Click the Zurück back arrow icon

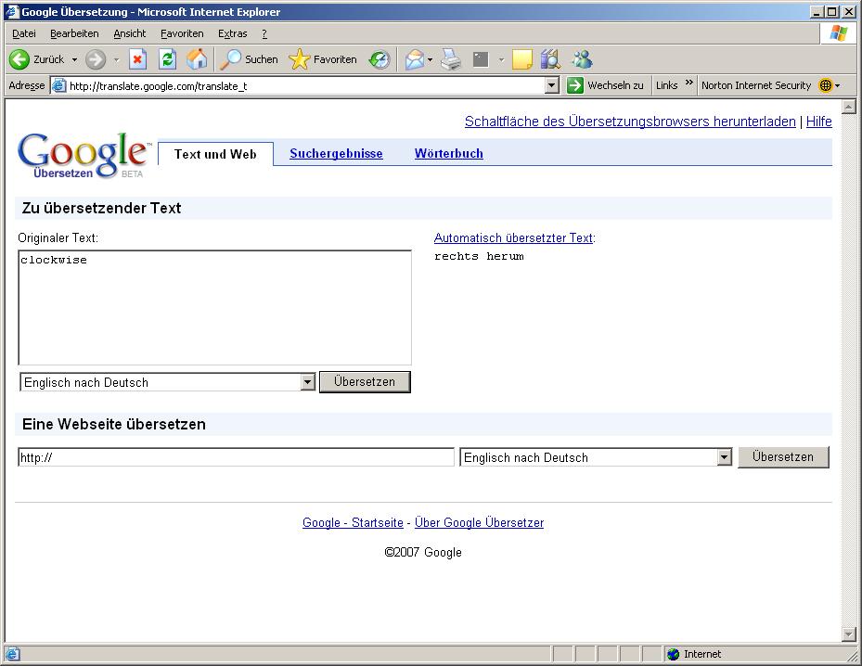point(19,59)
